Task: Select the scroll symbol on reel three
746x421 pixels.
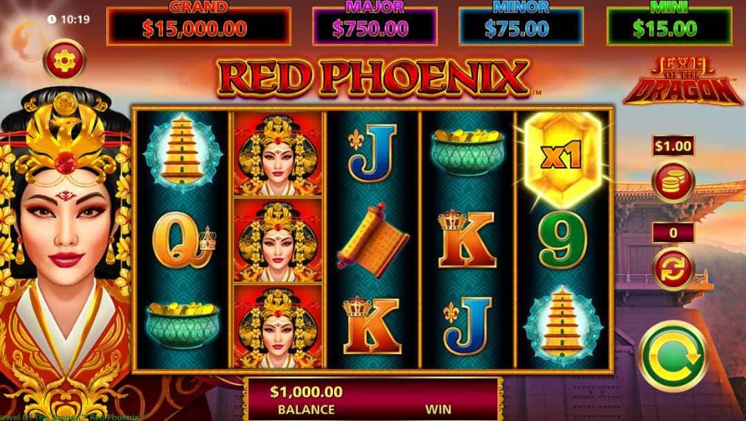Action: pyautogui.click(x=372, y=240)
